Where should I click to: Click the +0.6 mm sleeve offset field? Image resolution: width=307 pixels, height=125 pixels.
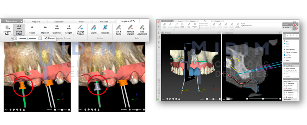click(x=50, y=38)
